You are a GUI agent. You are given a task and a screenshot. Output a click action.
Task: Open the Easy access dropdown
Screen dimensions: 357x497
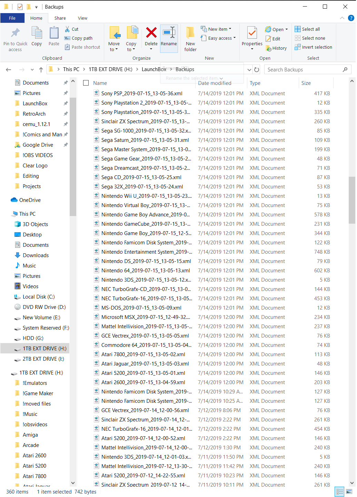click(x=218, y=38)
